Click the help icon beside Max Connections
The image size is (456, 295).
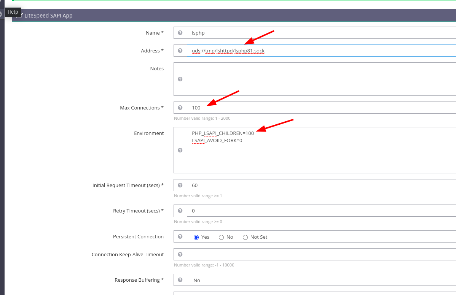click(x=180, y=108)
